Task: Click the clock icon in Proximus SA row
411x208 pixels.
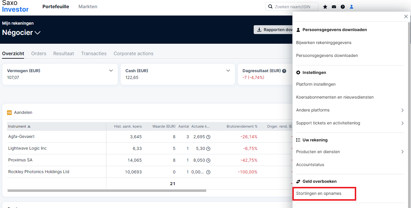Action: 208,160
